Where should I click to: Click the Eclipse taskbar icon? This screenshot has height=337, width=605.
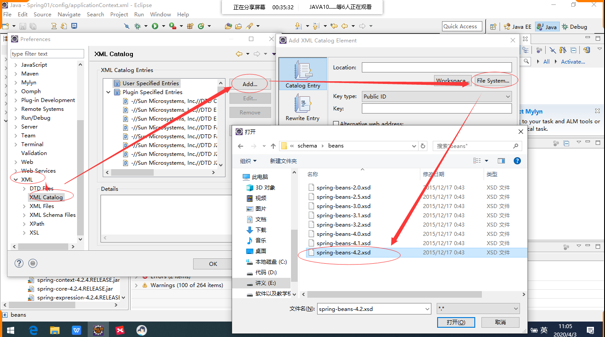click(x=98, y=330)
